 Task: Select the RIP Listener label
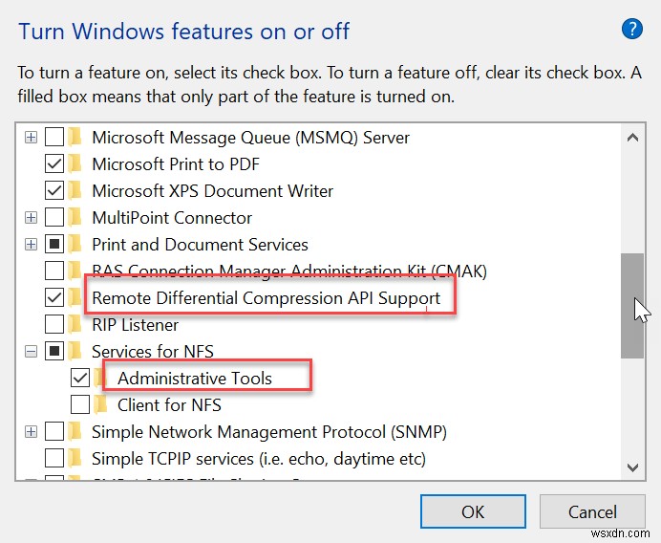tap(135, 324)
